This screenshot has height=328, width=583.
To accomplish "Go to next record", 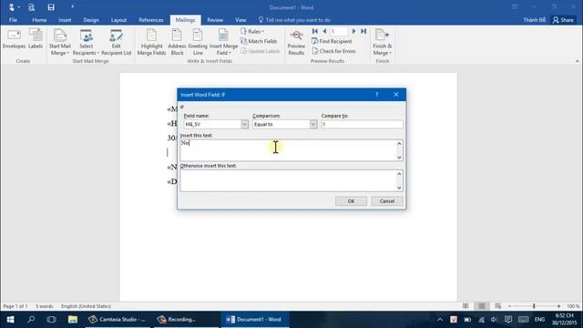I will (x=353, y=31).
